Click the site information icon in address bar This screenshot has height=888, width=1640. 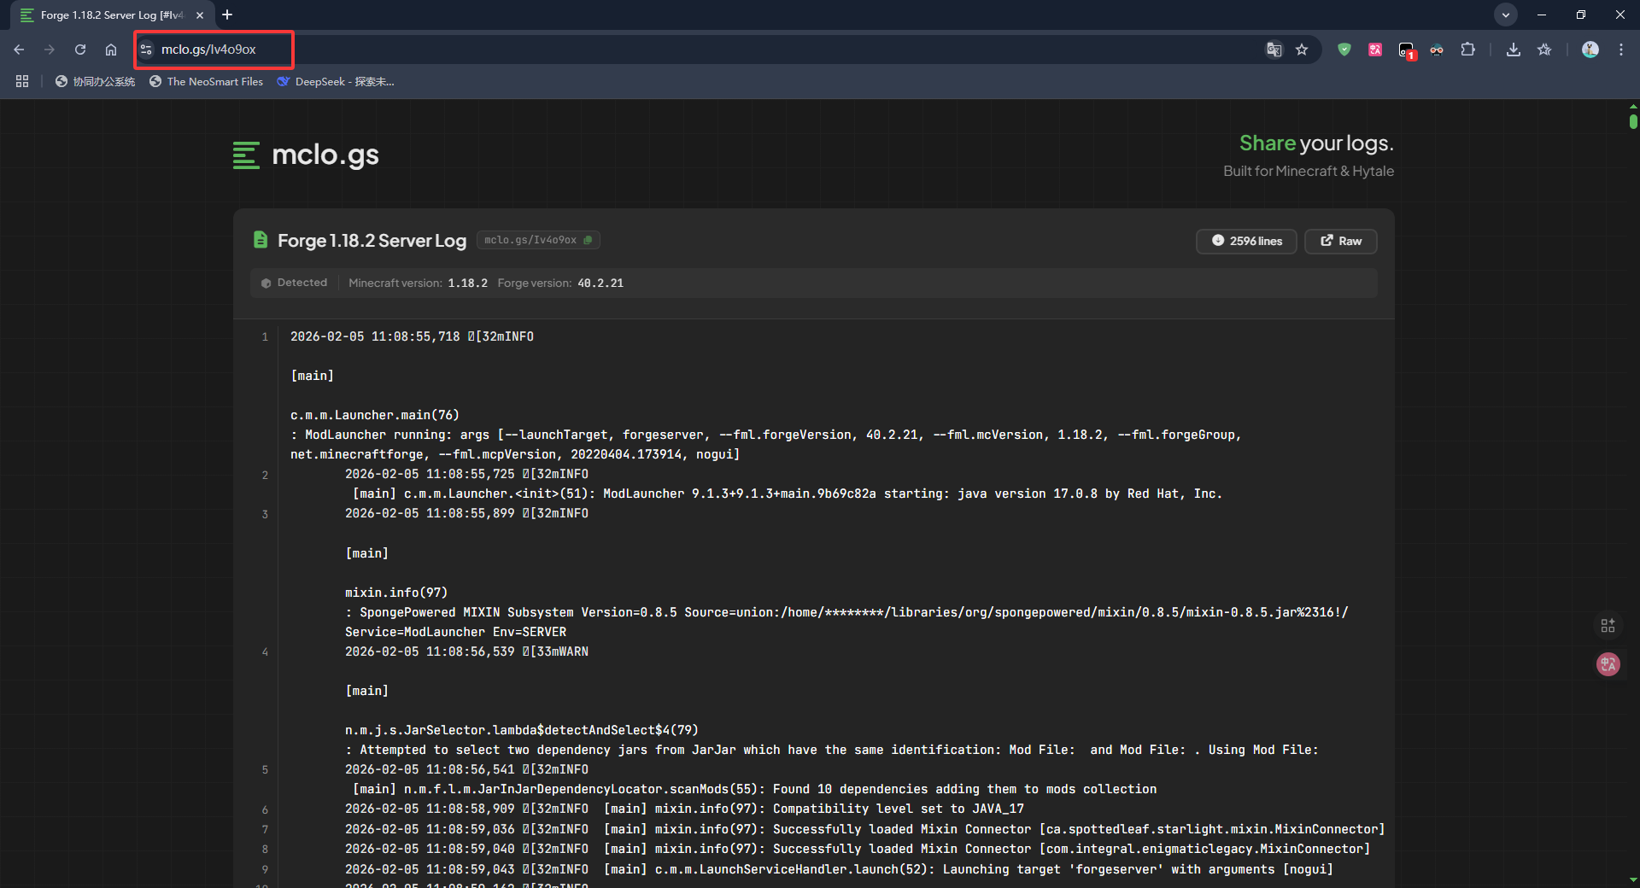pyautogui.click(x=146, y=50)
